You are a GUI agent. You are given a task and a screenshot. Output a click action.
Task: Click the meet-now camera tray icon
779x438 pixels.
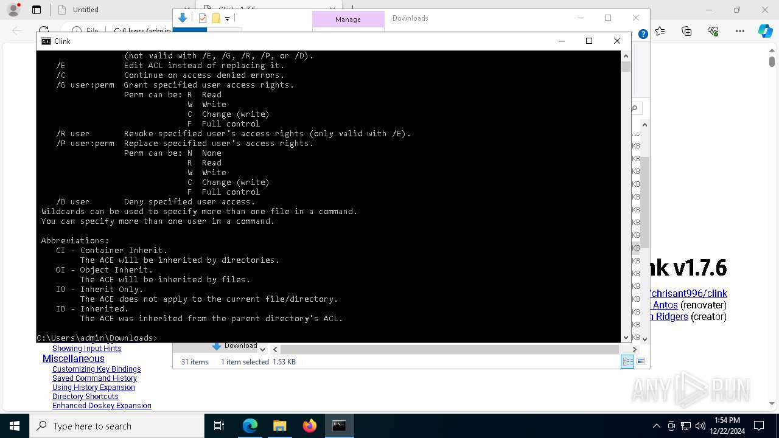pos(671,426)
